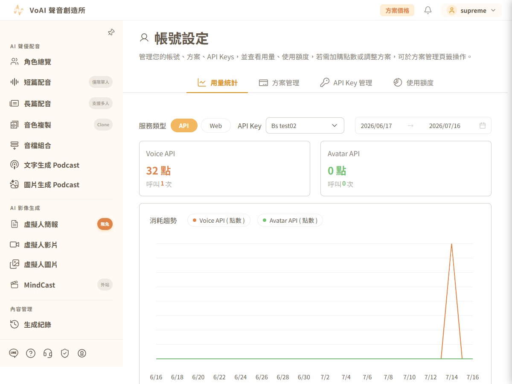Click the 支援多人 badge
Image resolution: width=512 pixels, height=384 pixels.
[101, 103]
